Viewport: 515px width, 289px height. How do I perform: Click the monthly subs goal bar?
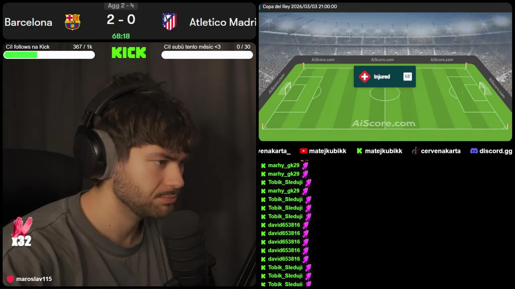tap(207, 55)
